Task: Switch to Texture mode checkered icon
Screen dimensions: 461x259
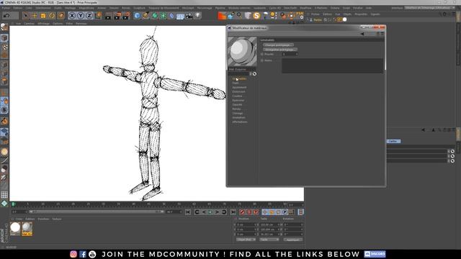Action: [x=4, y=47]
